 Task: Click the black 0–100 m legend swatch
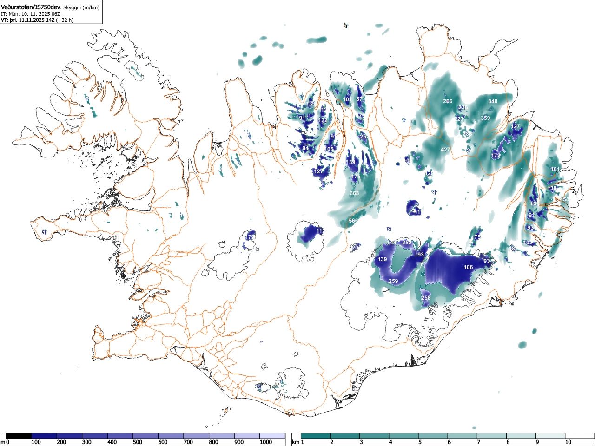19,436
